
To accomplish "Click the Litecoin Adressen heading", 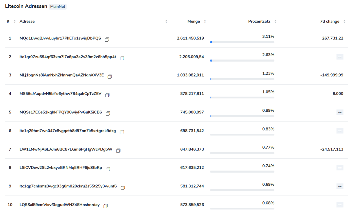I will (x=25, y=6).
